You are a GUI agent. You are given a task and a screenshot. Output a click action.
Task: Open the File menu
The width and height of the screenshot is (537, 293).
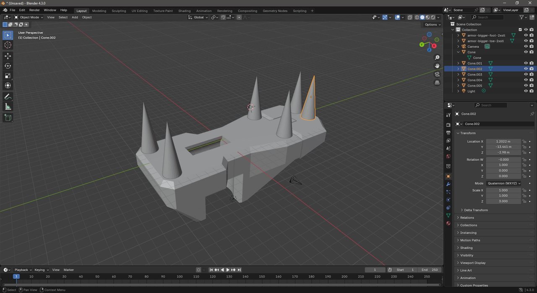pos(13,10)
